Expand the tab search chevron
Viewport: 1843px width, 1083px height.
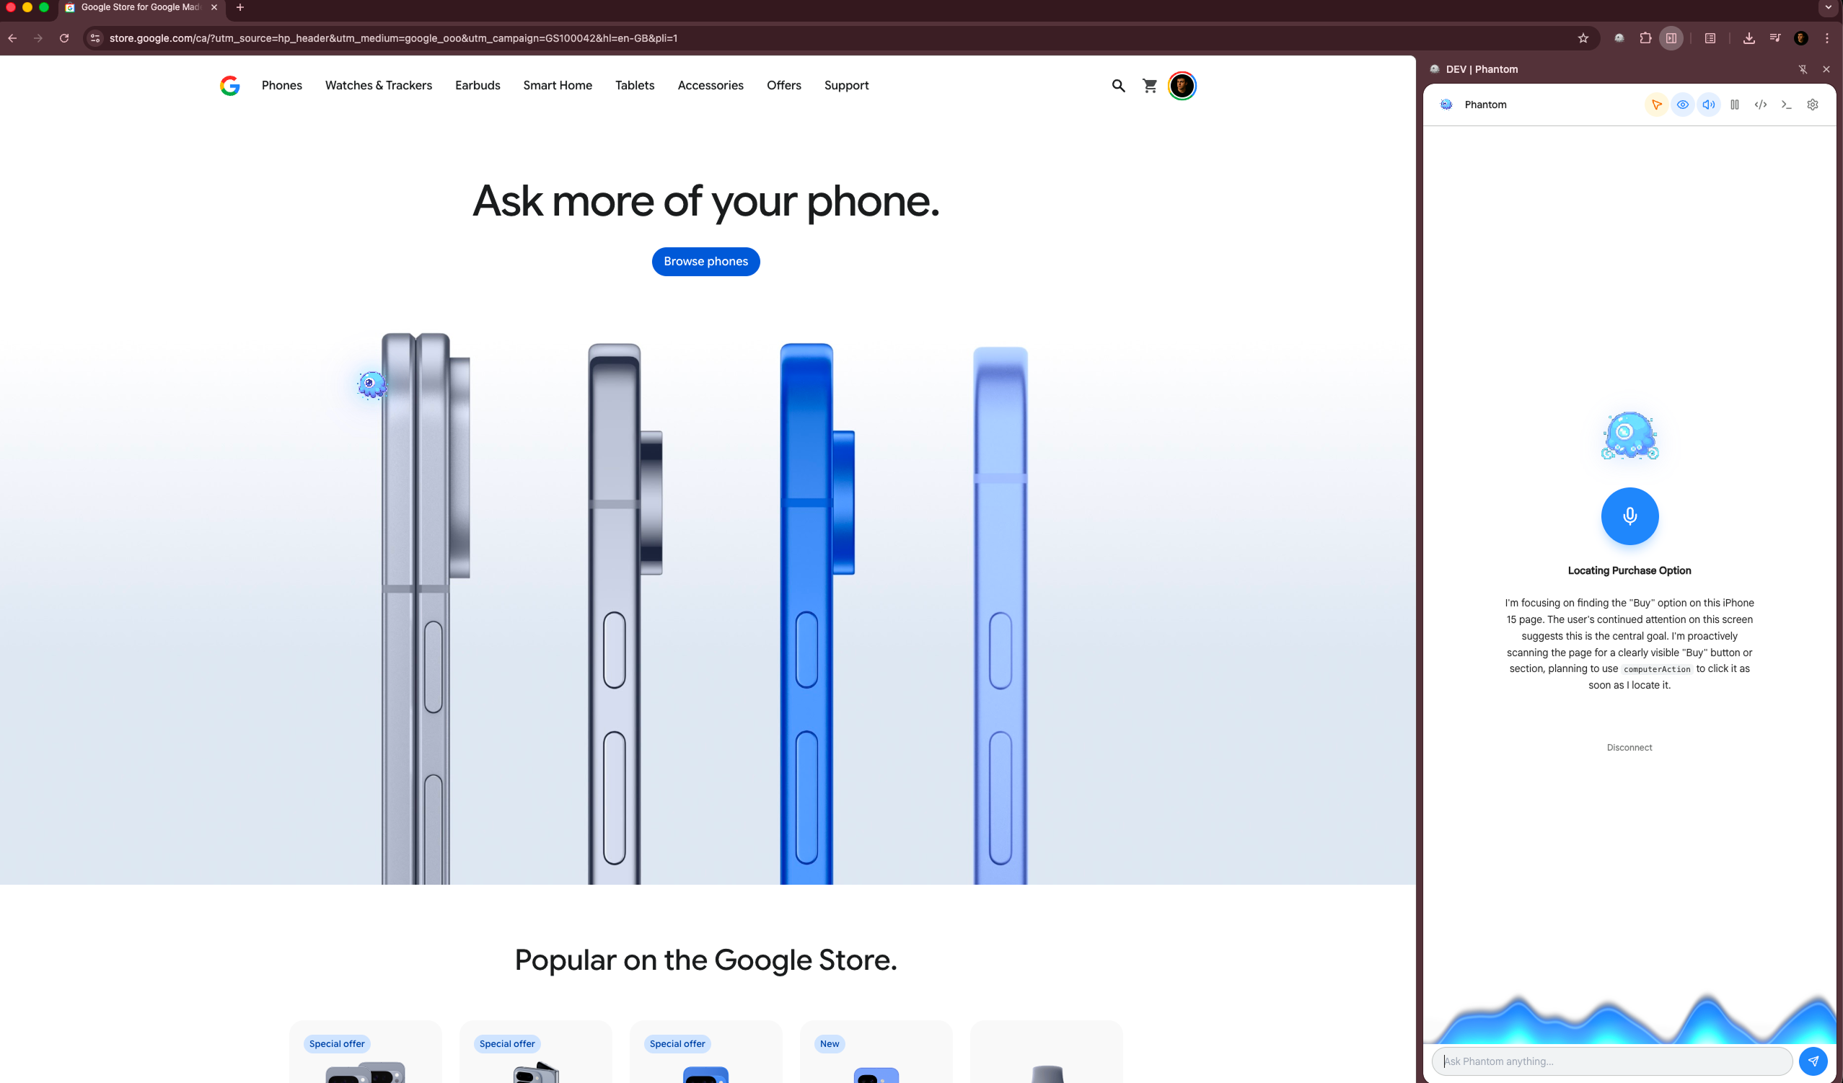1828,7
